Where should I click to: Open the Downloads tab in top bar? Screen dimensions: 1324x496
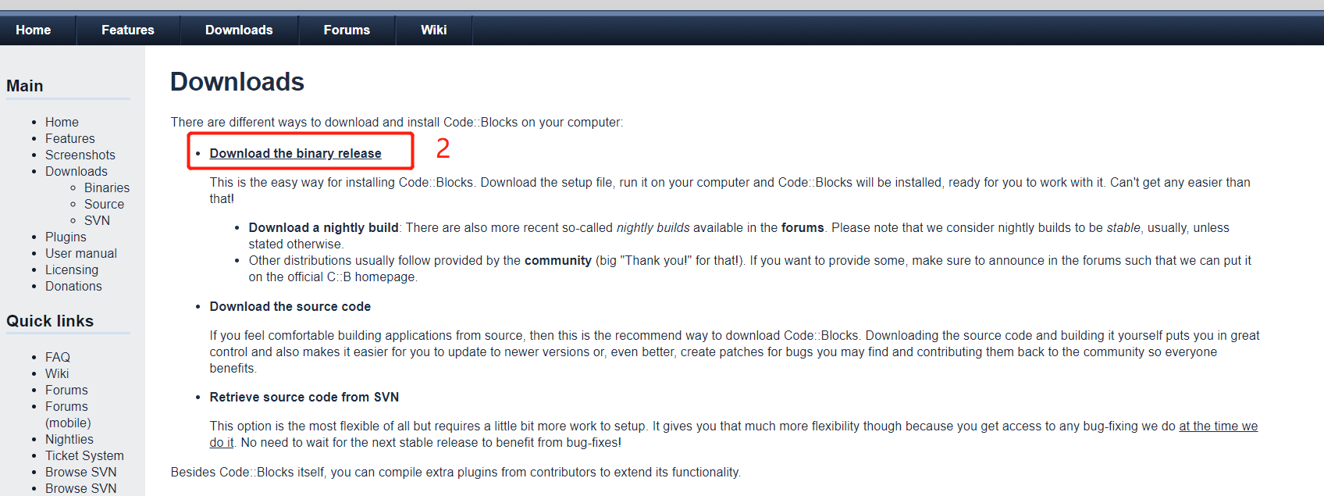(239, 30)
